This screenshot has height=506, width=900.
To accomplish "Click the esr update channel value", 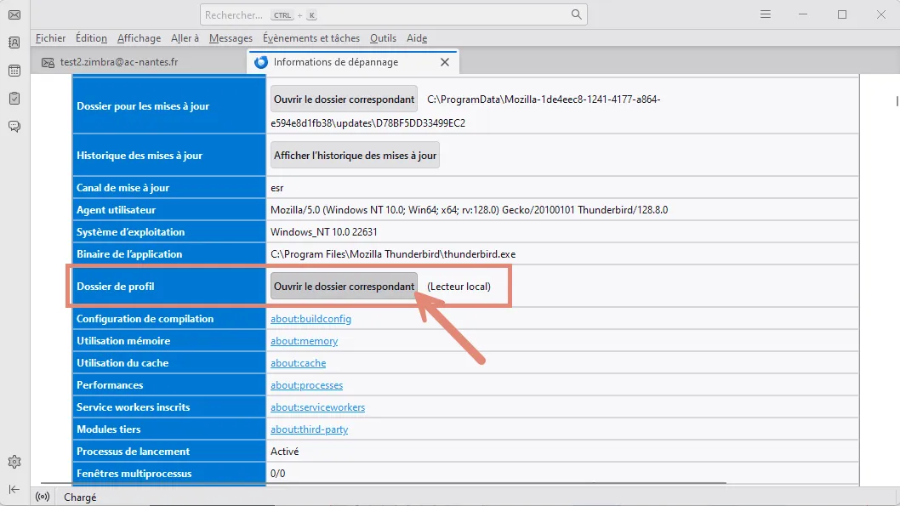I will pos(276,188).
